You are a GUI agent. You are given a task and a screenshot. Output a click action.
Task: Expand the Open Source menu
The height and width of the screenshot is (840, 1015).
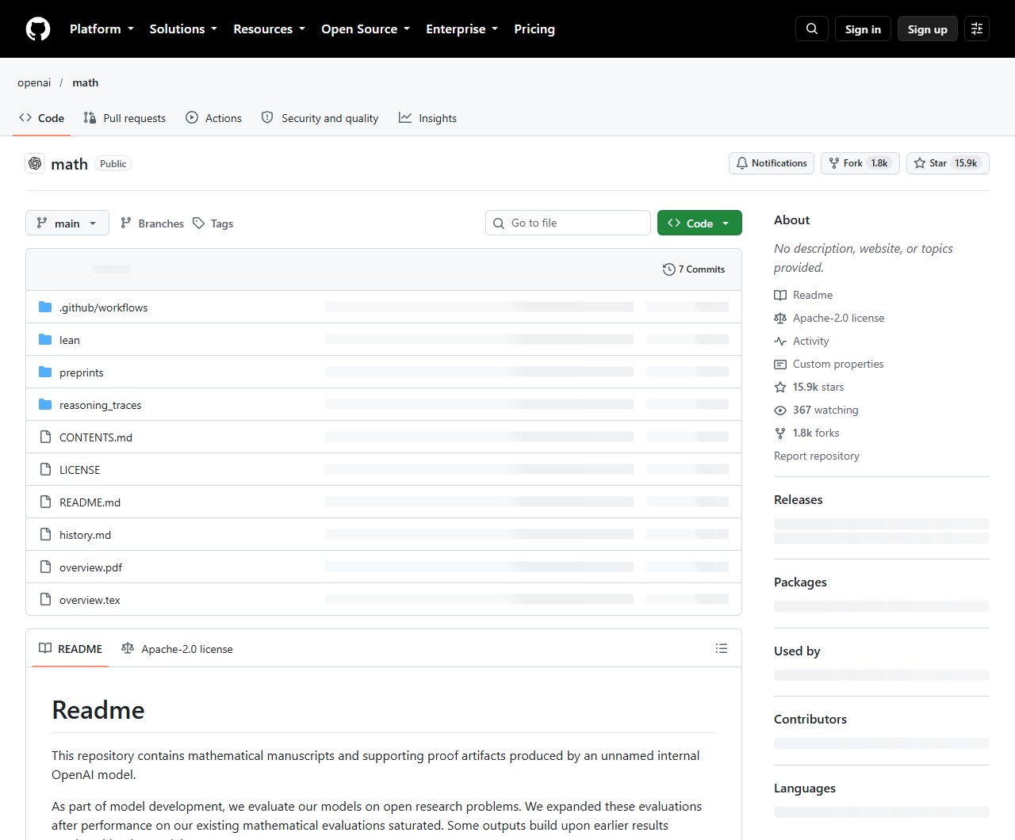(x=366, y=29)
